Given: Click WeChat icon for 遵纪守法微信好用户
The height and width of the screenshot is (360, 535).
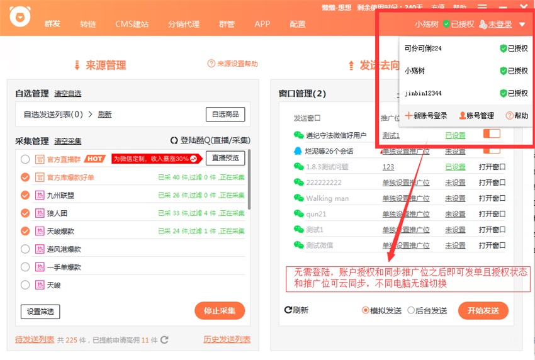Looking at the screenshot, I should (298, 135).
